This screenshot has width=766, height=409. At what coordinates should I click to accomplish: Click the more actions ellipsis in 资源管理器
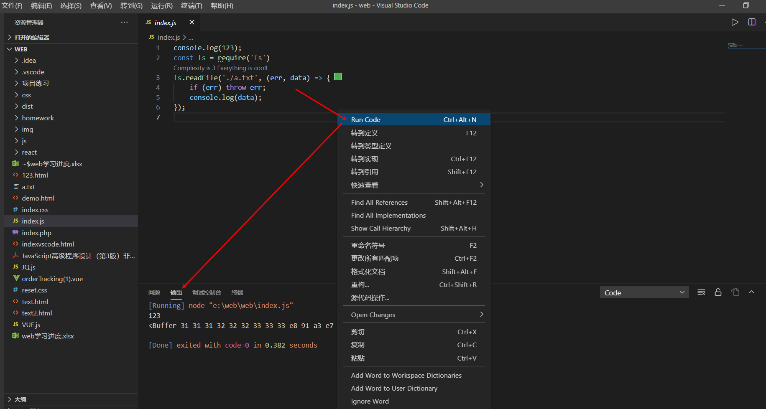[x=124, y=22]
